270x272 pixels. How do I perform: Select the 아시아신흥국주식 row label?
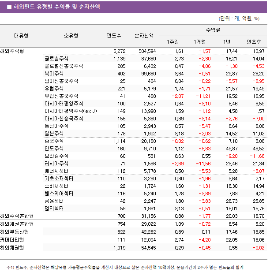click(x=64, y=119)
